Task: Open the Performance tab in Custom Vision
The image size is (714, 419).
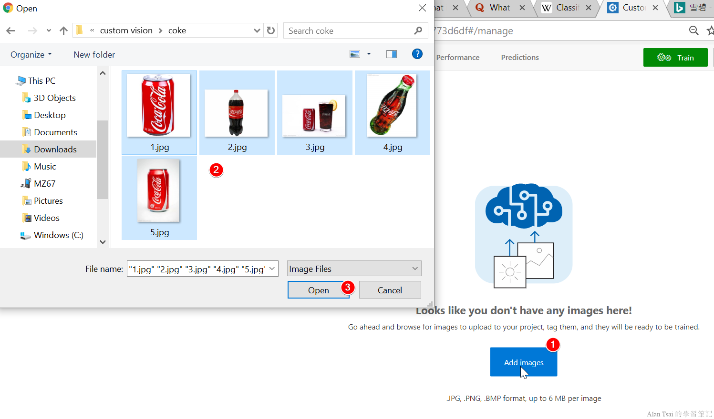Action: click(458, 58)
